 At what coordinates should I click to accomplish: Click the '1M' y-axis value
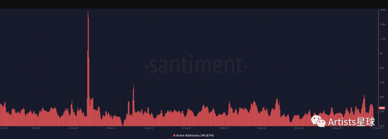[381, 53]
